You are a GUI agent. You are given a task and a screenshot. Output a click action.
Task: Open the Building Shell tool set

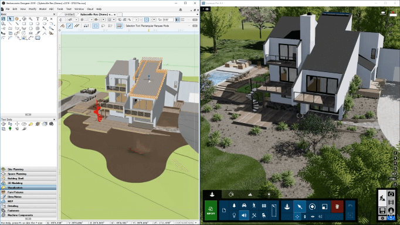click(x=28, y=178)
